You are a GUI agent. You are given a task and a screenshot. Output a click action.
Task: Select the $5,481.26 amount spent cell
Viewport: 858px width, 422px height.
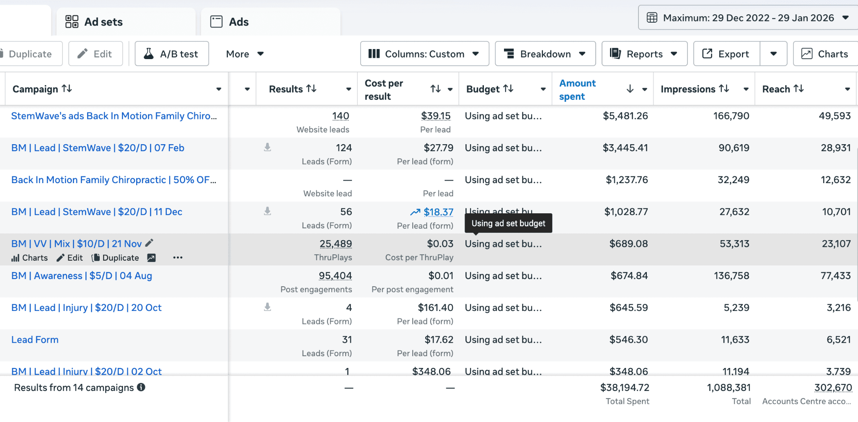click(625, 116)
